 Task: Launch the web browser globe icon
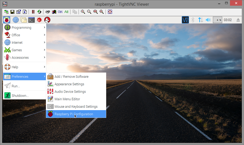(16, 20)
